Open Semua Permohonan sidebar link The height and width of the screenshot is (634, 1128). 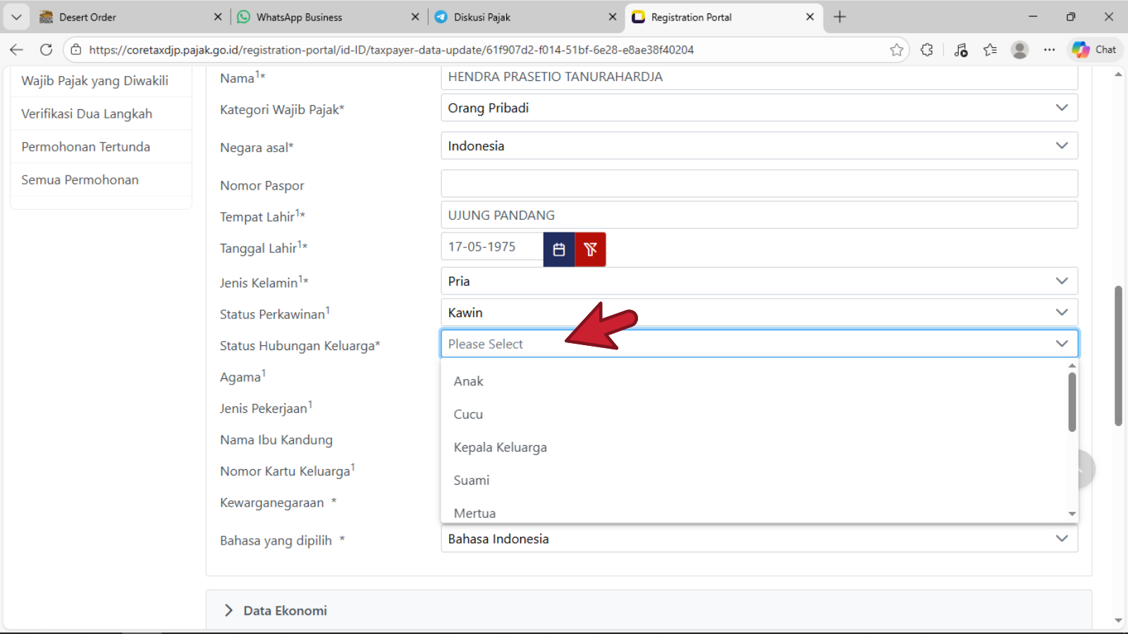[x=80, y=180]
